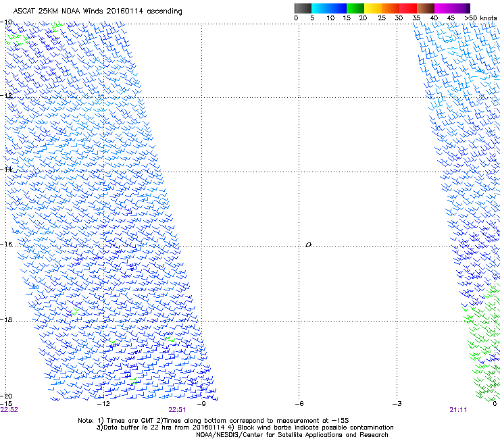
Task: Click the purple '22:52' swath time
Action: (9, 410)
